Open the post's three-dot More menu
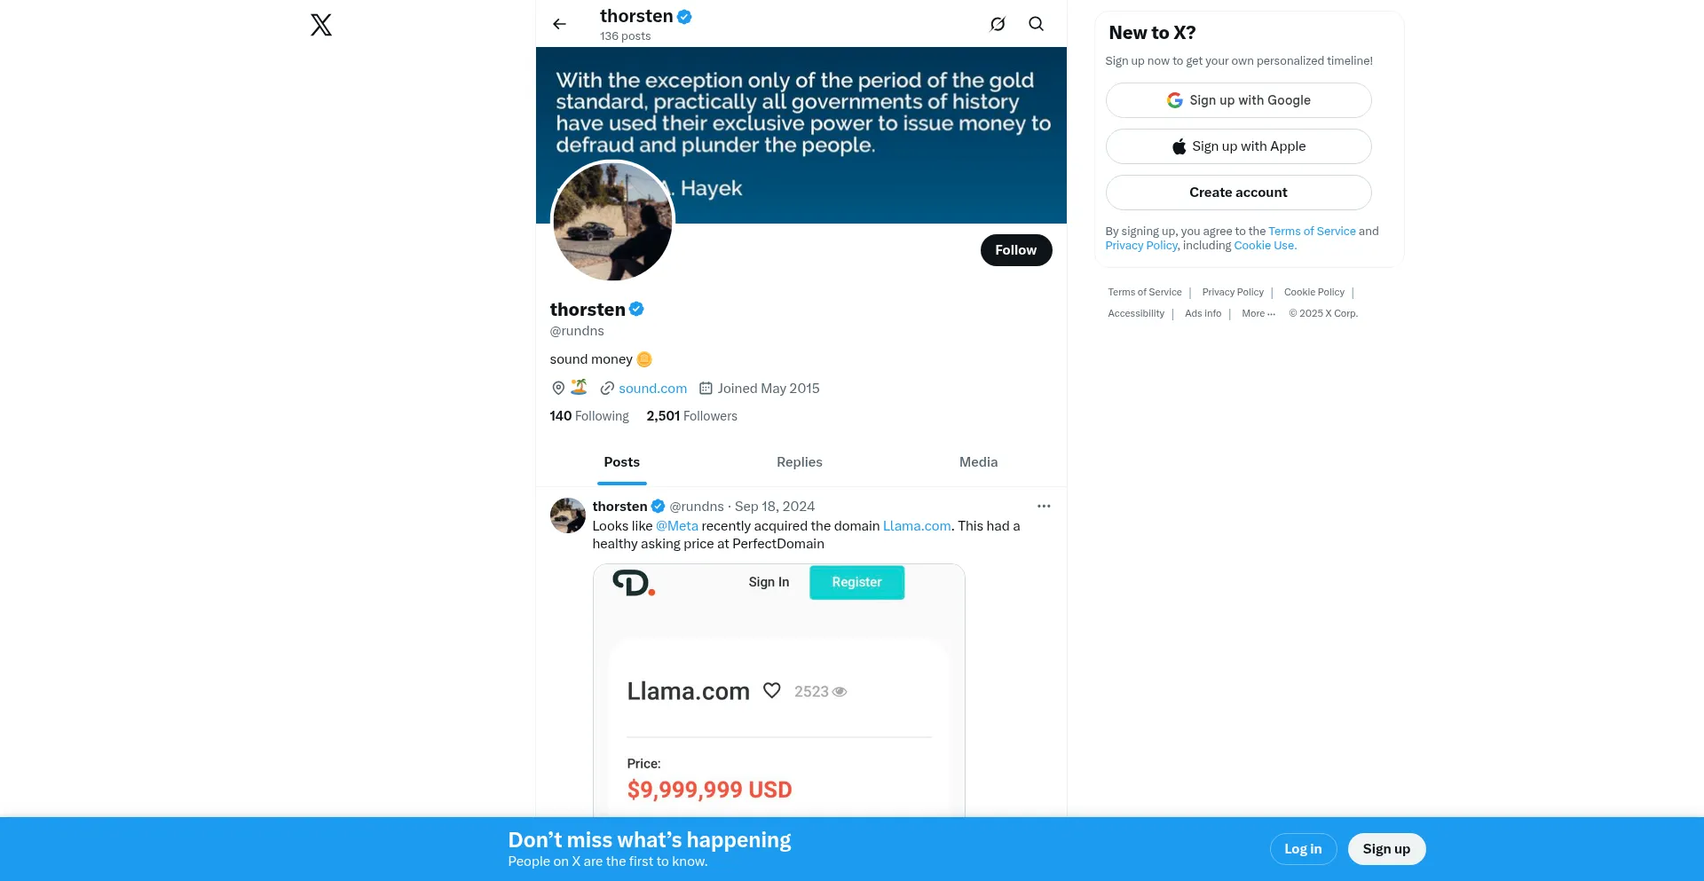 1044,506
